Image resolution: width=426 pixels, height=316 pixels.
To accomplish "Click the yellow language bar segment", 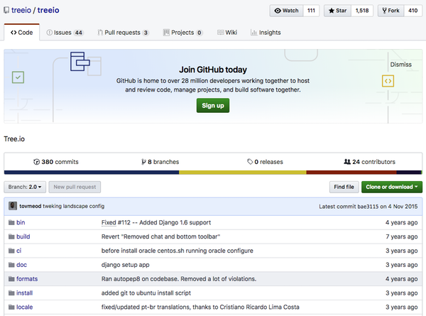I will (243, 173).
